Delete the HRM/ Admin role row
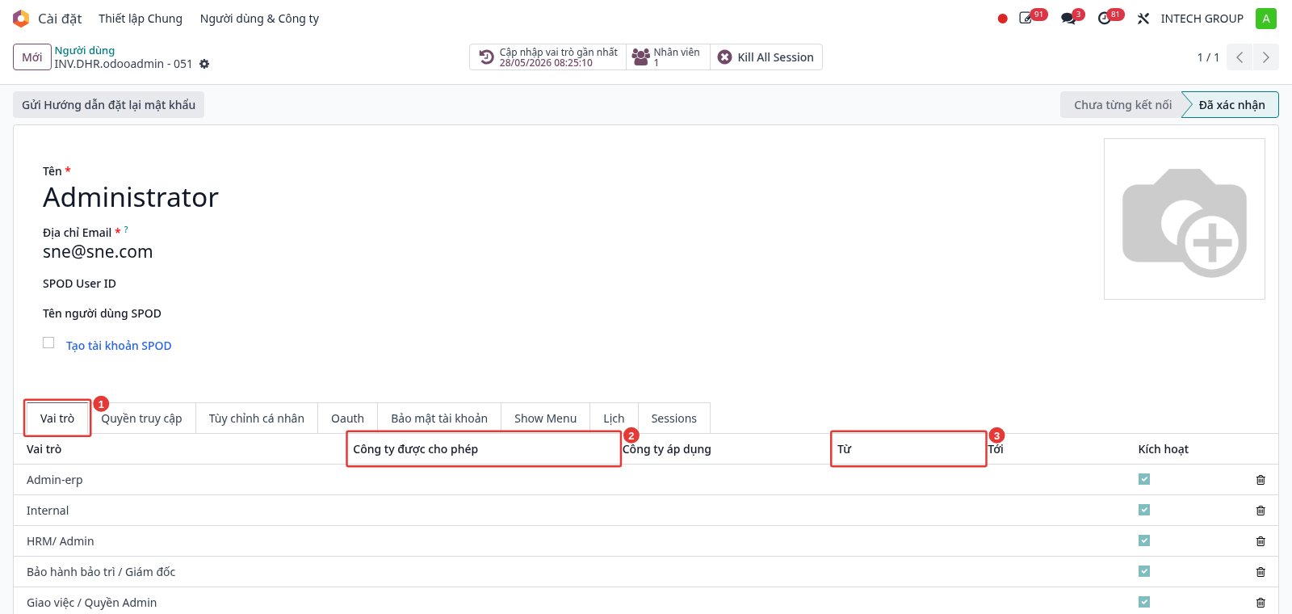 click(1261, 541)
